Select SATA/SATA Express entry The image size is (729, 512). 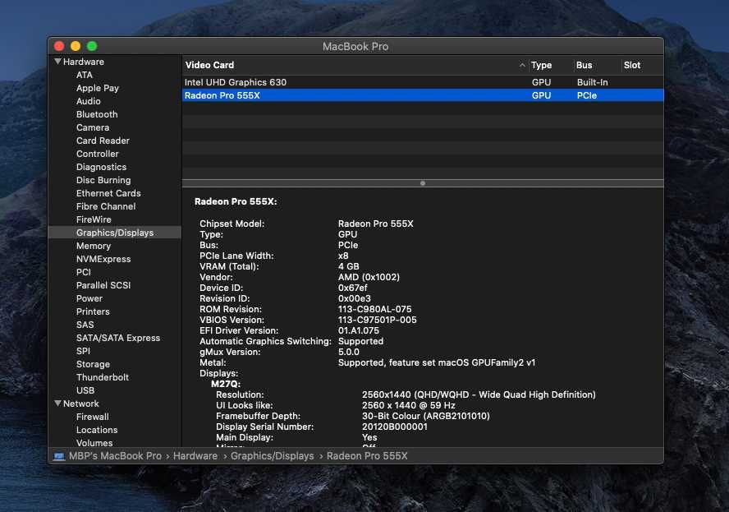(118, 338)
